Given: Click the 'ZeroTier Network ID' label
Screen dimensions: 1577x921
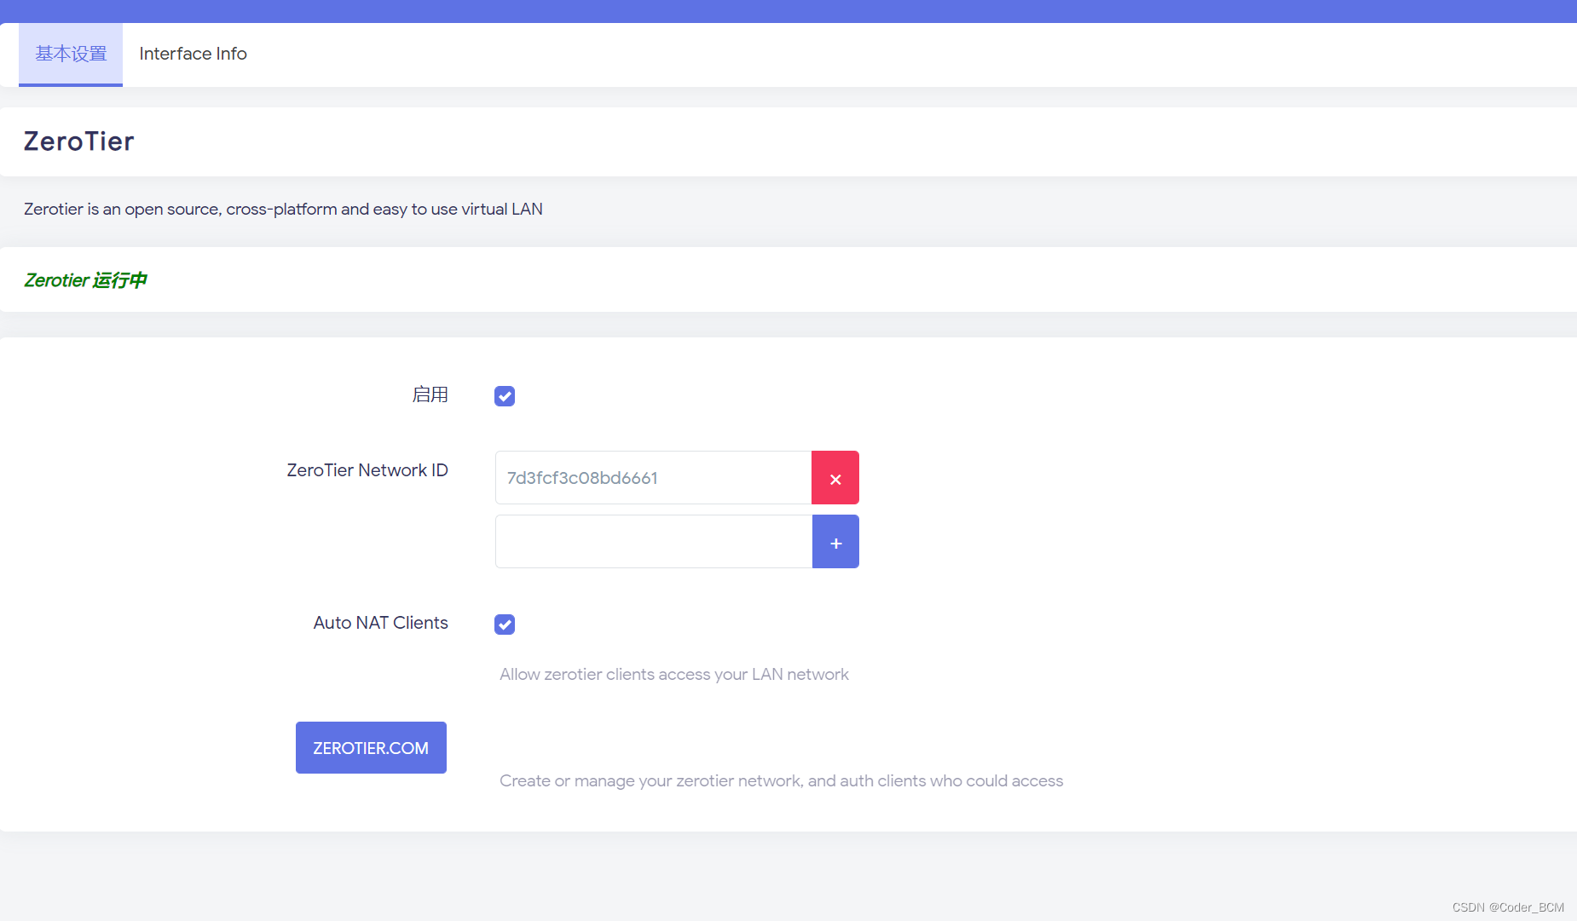Looking at the screenshot, I should click(x=367, y=470).
